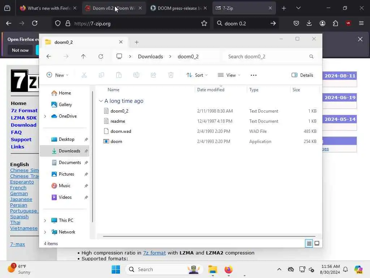Select the readme text document
The image size is (370, 278).
pos(210,121)
